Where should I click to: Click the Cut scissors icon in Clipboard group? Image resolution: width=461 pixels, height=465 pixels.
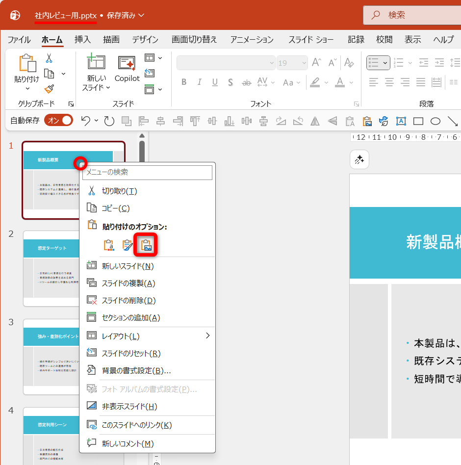(x=49, y=58)
